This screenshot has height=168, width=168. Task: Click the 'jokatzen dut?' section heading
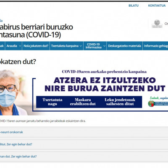point(18,61)
